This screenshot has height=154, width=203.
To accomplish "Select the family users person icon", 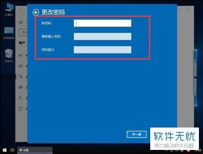I will click(21, 98).
